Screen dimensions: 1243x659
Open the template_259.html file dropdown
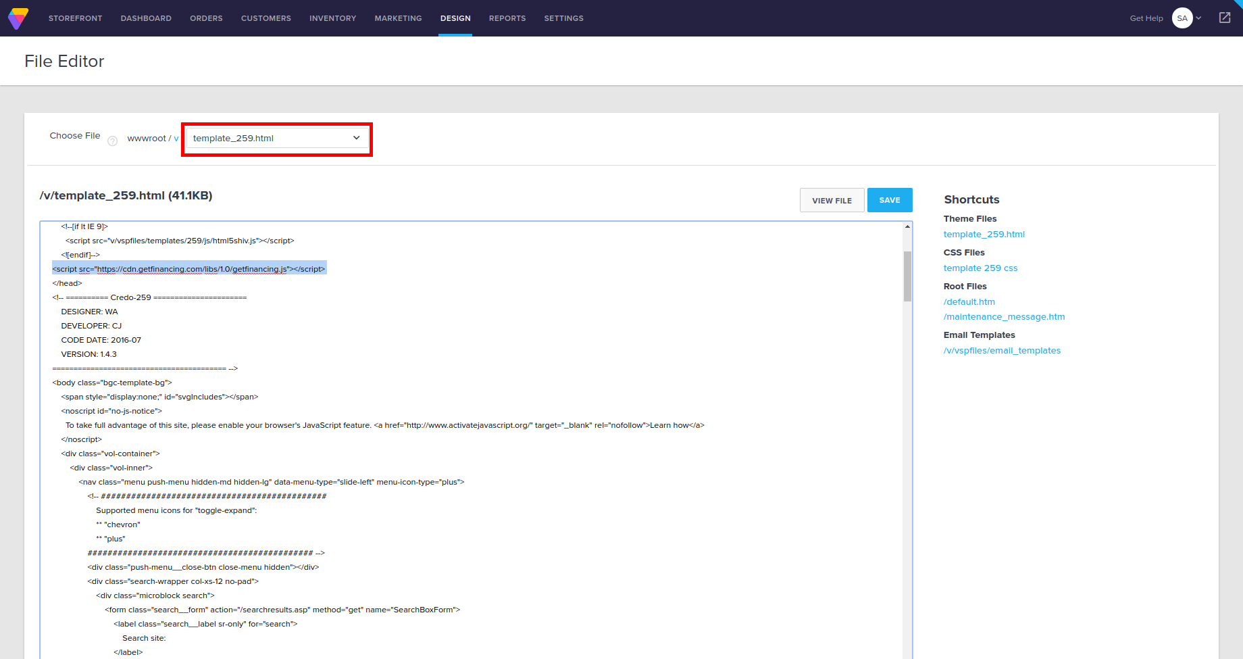click(277, 138)
